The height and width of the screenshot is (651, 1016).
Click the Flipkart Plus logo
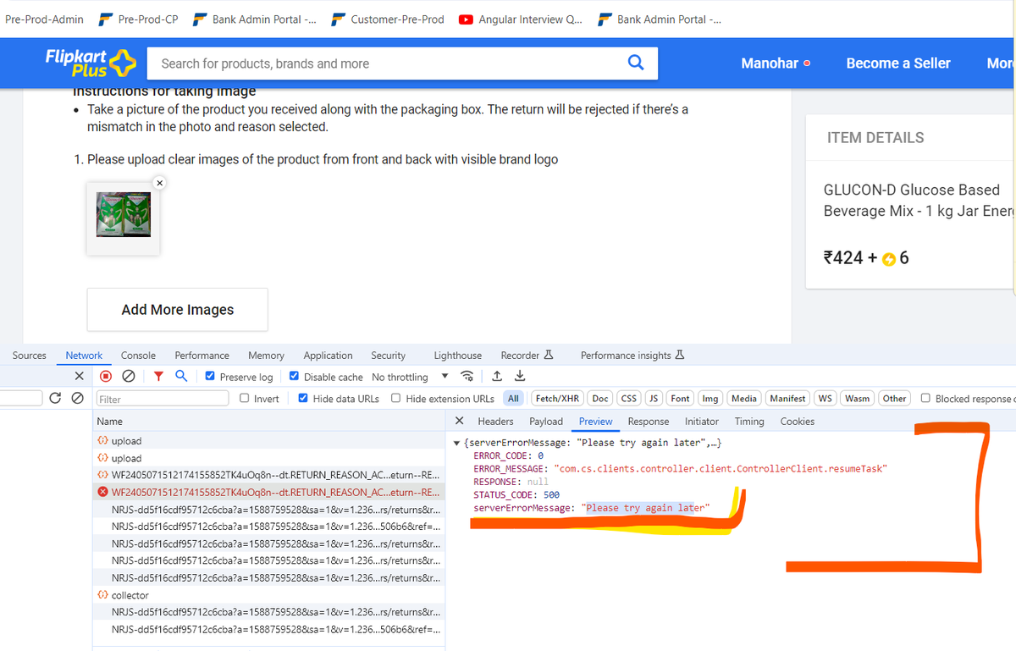click(x=91, y=63)
